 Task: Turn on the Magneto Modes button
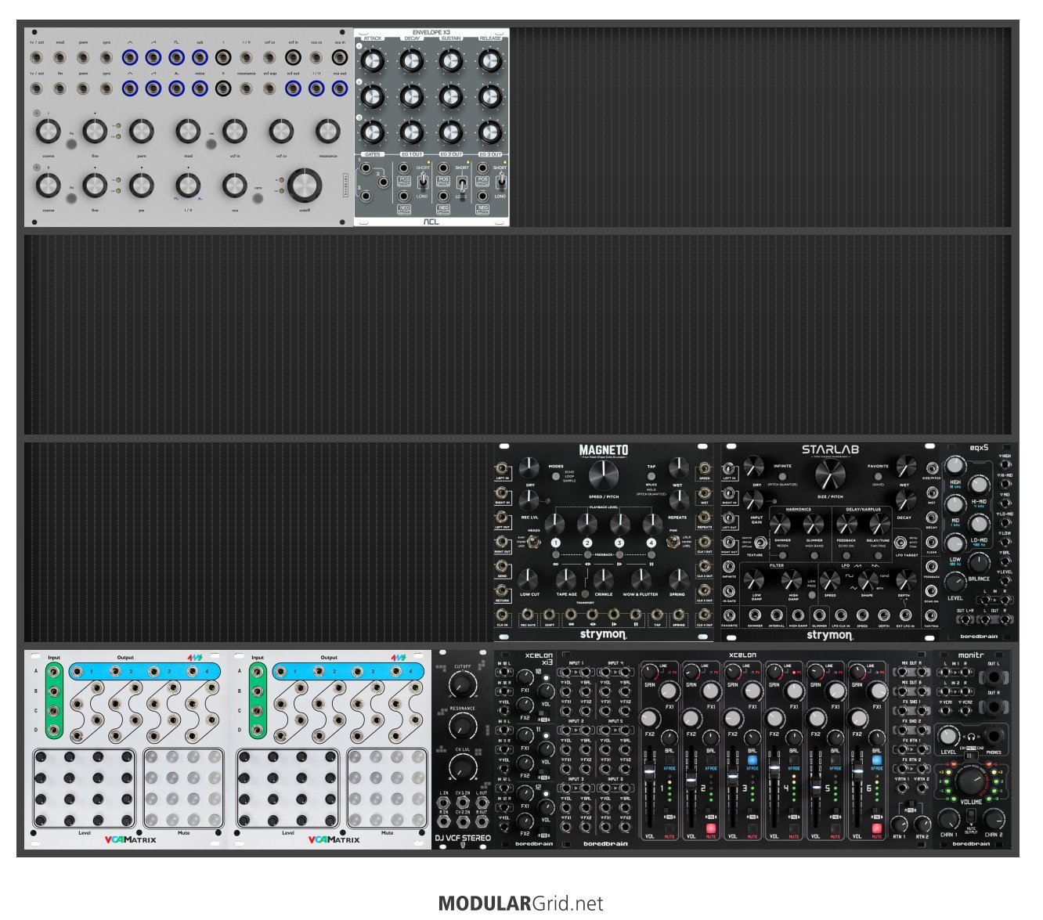(x=557, y=476)
